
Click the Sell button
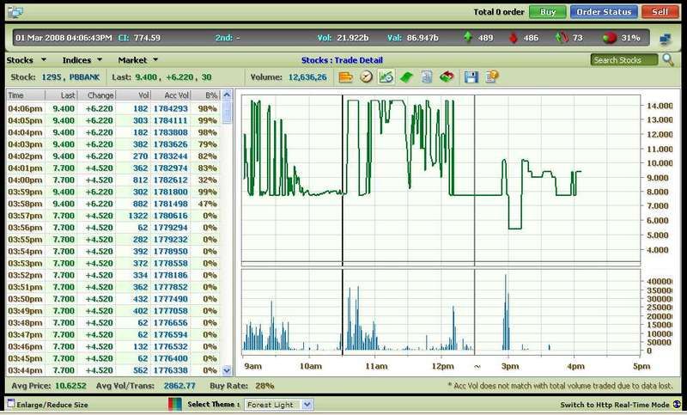(x=660, y=12)
